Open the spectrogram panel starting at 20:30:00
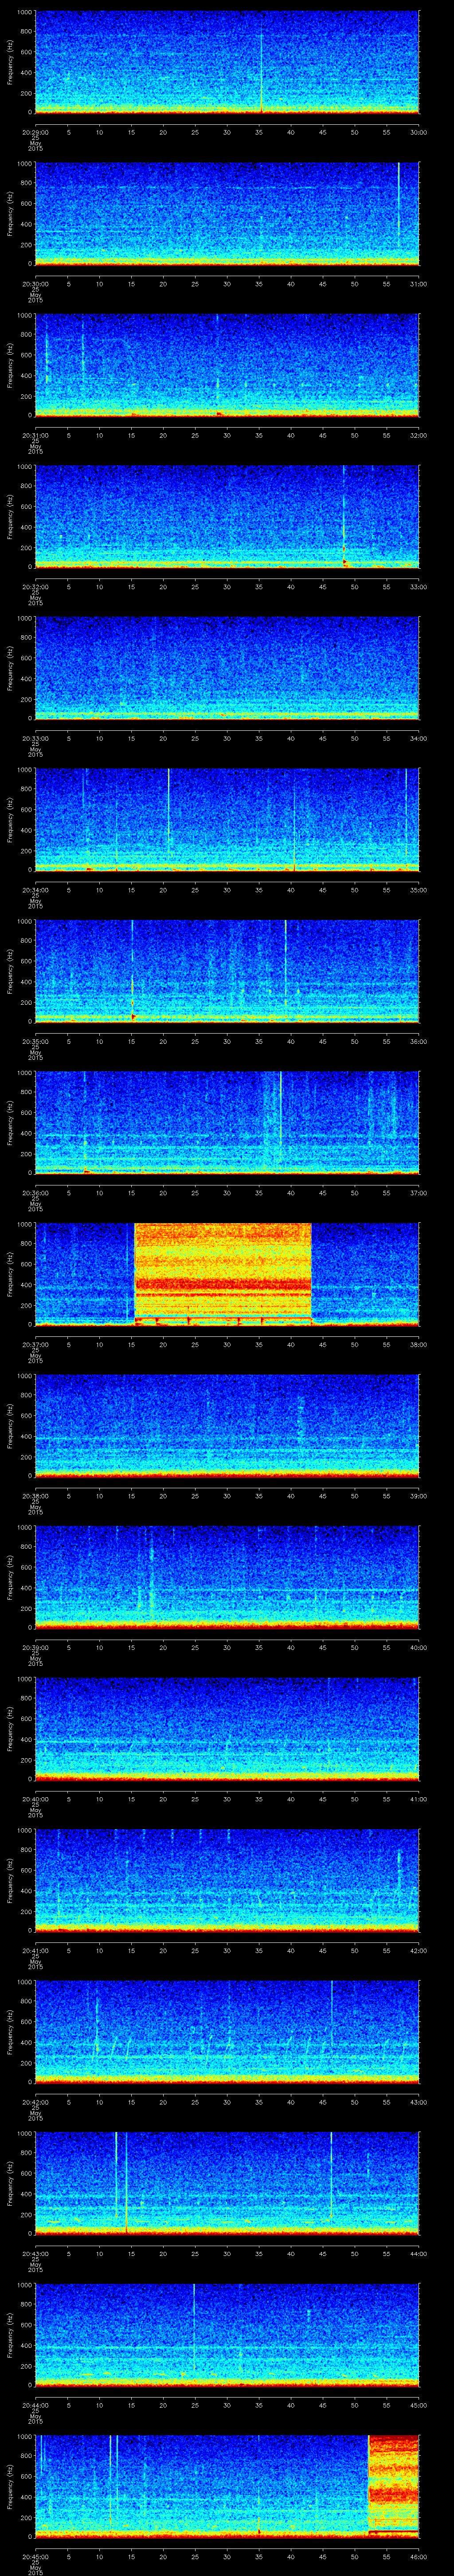This screenshot has width=454, height=2576. click(227, 214)
